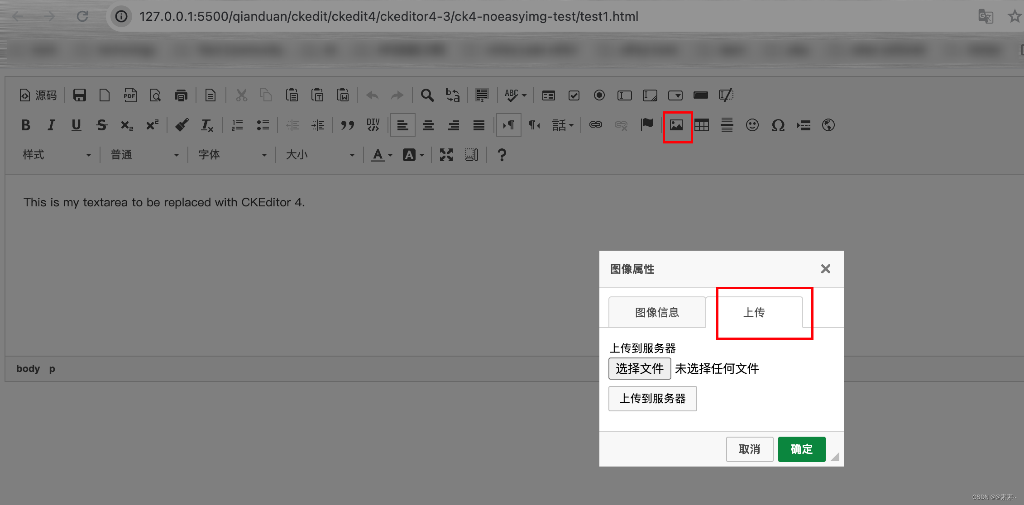Insert a table
This screenshot has height=505, width=1024.
click(701, 126)
